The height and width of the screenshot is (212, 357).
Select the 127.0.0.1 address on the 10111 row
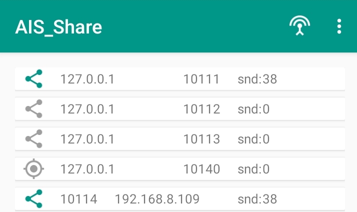pos(87,79)
